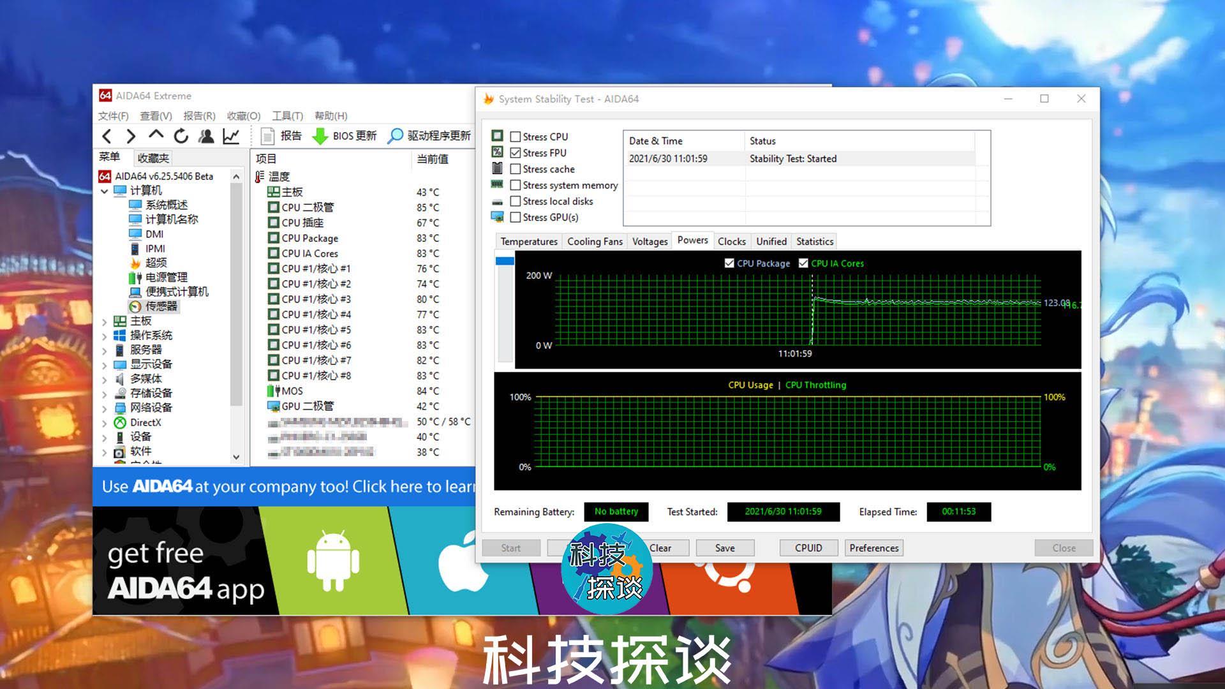The width and height of the screenshot is (1225, 689).
Task: Click the disk icon beside Stress local disks
Action: pos(497,202)
